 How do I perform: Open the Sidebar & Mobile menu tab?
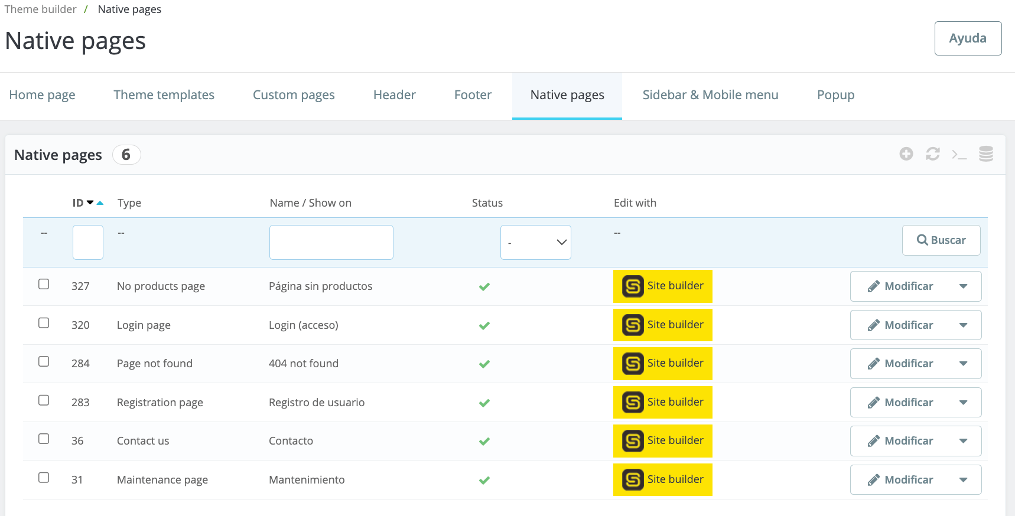tap(710, 95)
